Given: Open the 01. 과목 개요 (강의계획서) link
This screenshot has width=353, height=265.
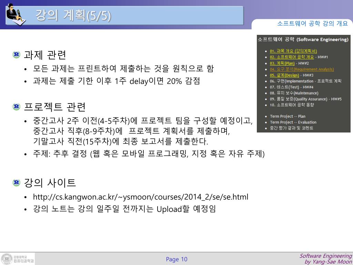Looking at the screenshot, I should [293, 51].
